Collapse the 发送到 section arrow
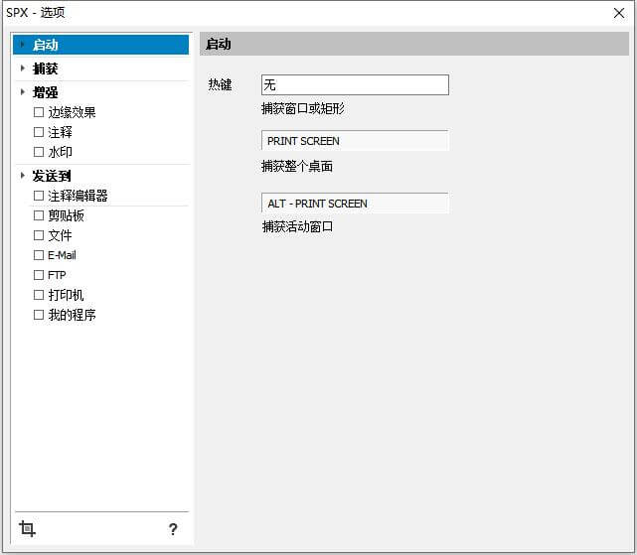 23,176
